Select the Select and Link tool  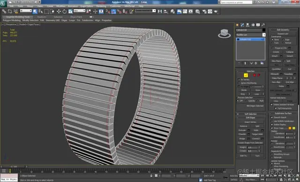[x=4, y=11]
